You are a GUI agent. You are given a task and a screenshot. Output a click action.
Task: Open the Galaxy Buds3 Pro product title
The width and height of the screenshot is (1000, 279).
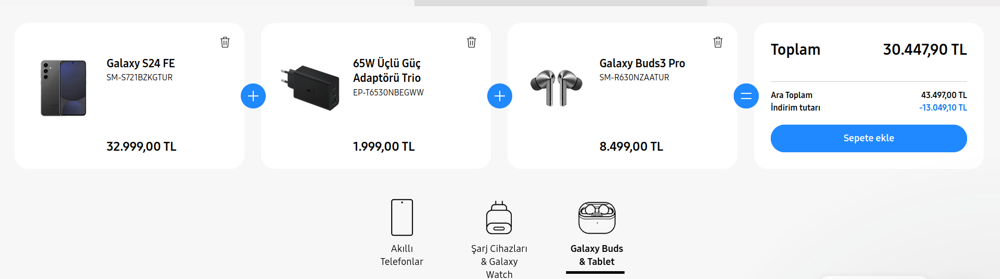[642, 63]
